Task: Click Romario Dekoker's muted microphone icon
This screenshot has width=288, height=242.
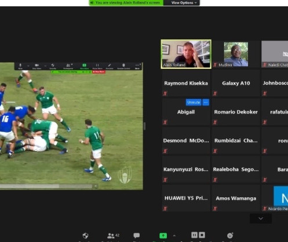Action: [x=215, y=122]
